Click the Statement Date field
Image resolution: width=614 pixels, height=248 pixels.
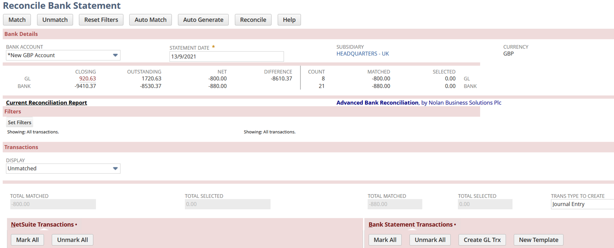tap(226, 56)
